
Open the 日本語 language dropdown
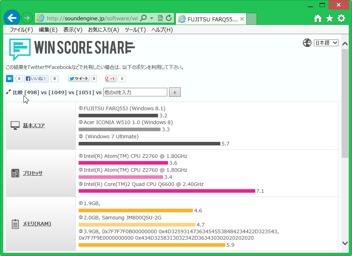326,43
